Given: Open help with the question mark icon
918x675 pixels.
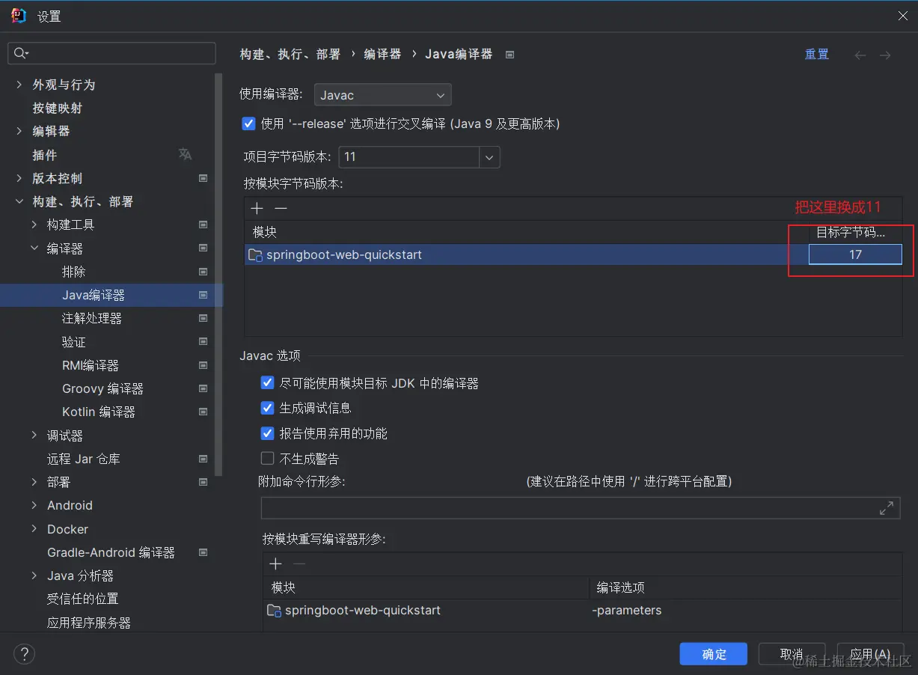Looking at the screenshot, I should tap(24, 653).
